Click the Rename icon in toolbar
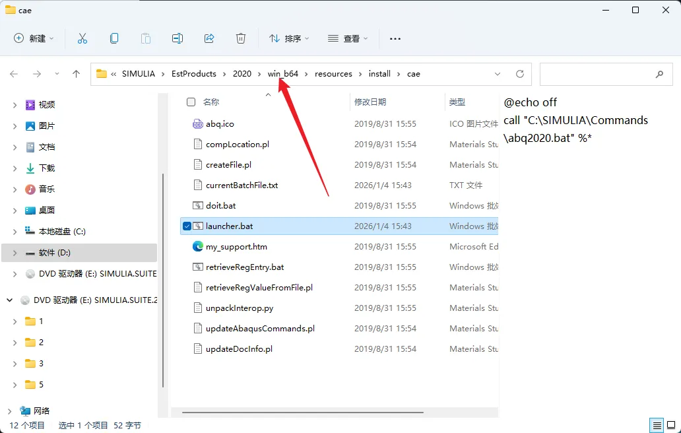This screenshot has width=681, height=433. [x=178, y=39]
